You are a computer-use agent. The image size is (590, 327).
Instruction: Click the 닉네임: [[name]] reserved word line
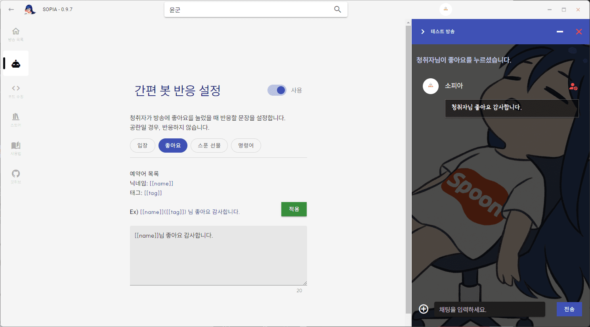point(151,183)
